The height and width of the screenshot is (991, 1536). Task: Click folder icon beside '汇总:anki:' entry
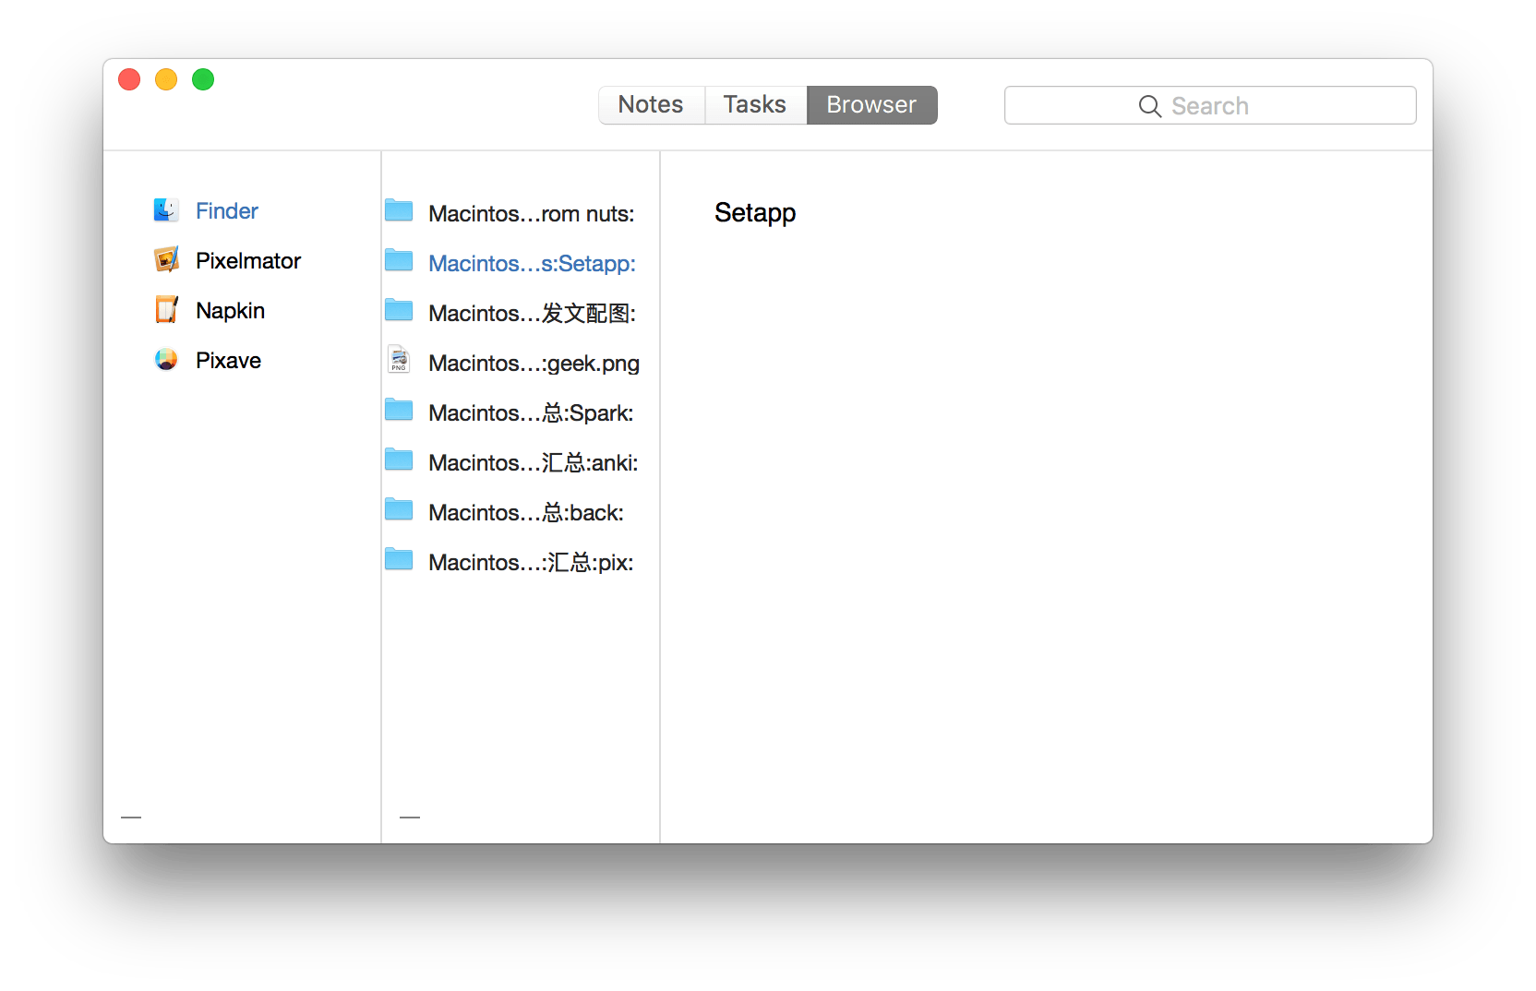point(399,460)
